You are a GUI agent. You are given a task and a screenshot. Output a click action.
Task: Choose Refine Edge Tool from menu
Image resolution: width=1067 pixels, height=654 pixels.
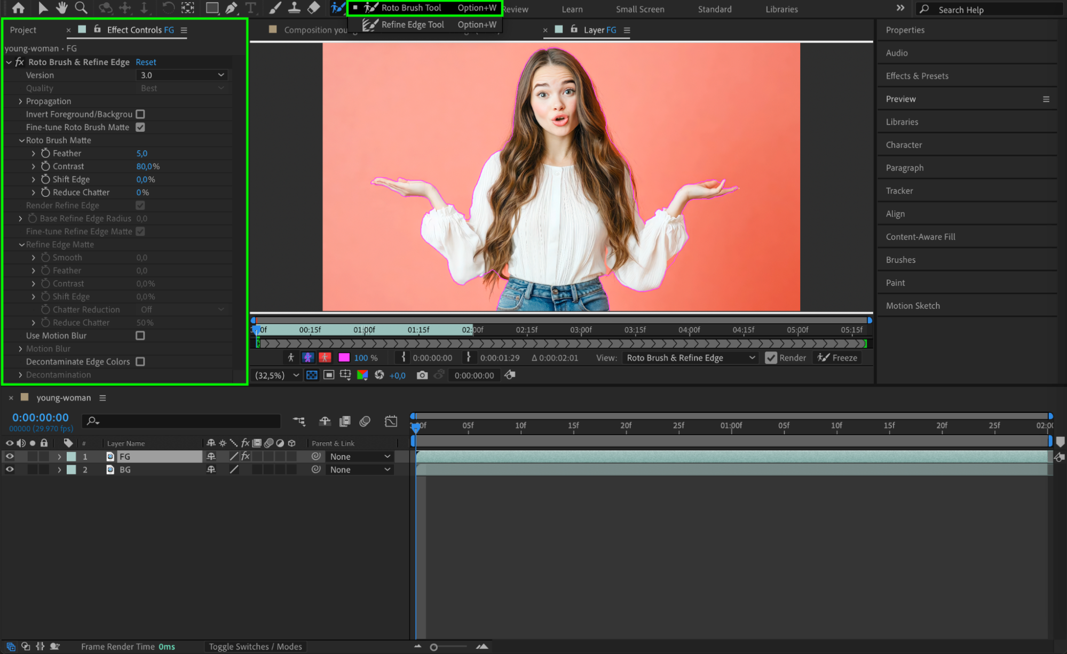pos(412,25)
